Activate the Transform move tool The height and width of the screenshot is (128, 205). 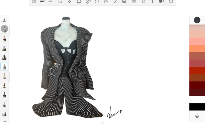[x=70, y=2]
